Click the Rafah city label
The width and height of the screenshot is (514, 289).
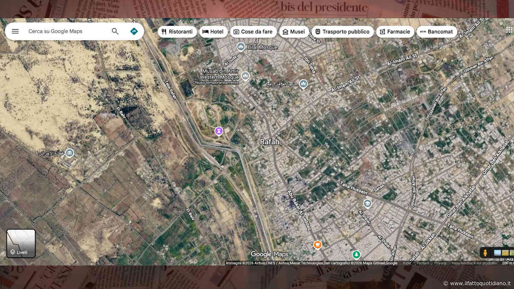click(x=270, y=142)
